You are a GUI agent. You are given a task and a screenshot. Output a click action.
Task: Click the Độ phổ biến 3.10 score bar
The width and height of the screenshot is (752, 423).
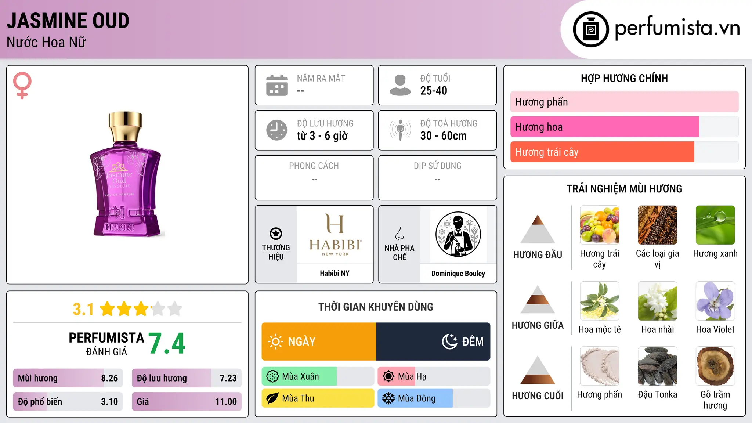click(68, 401)
